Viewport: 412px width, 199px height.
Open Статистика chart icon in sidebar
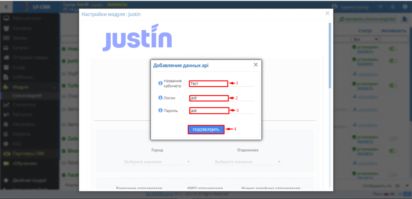6,105
